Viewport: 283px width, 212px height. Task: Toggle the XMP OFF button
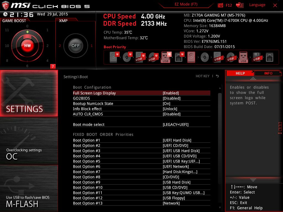click(x=75, y=46)
